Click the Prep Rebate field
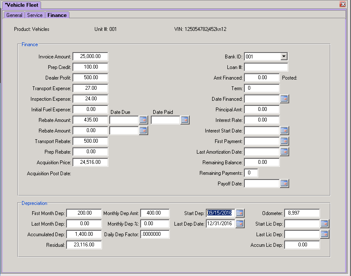Image resolution: width=351 pixels, height=276 pixels. (91, 152)
